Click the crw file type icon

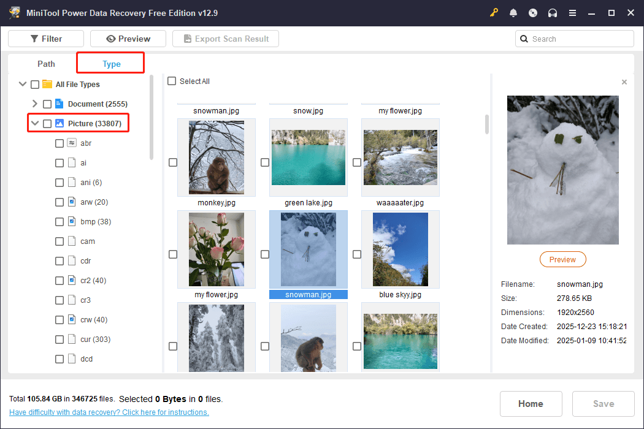72,319
